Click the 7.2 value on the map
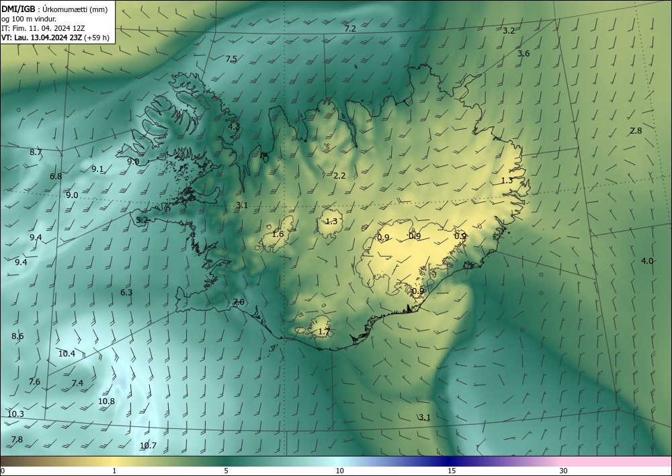The height and width of the screenshot is (476, 672). (350, 29)
